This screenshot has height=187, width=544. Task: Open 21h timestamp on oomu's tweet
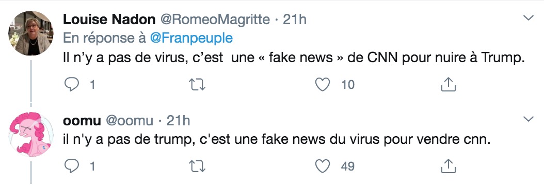[x=178, y=121]
